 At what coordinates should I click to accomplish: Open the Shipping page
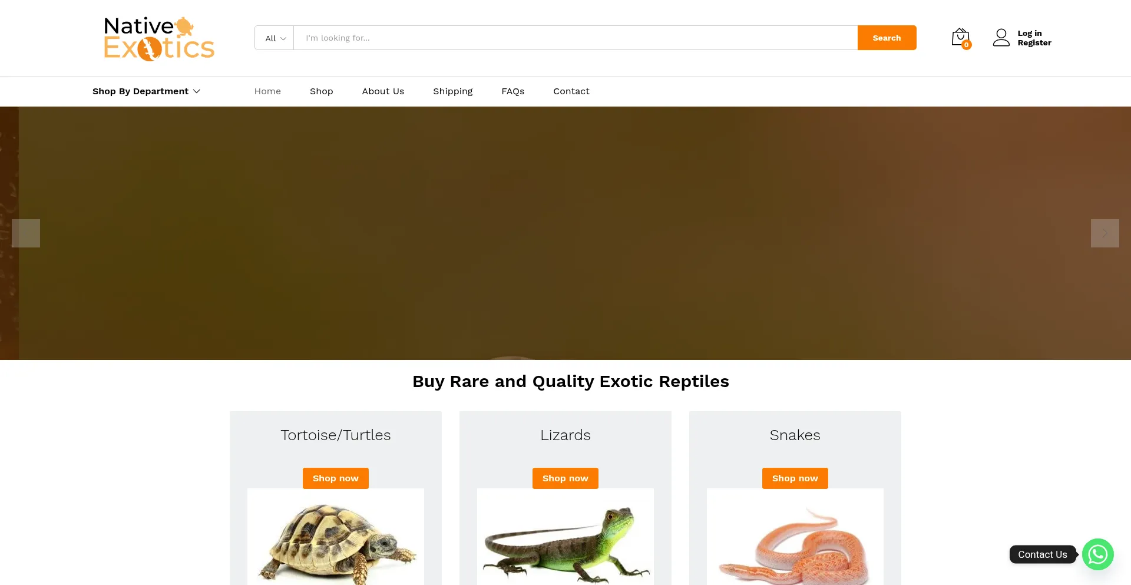click(x=452, y=91)
